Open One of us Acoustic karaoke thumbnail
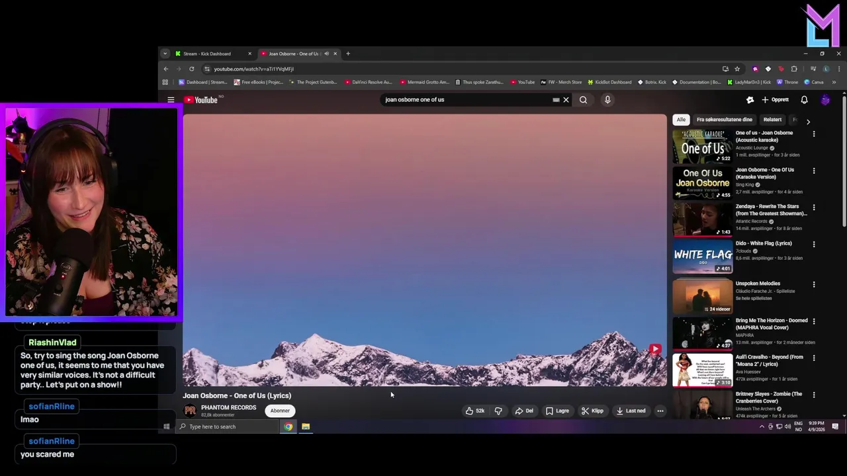847x476 pixels. [x=702, y=147]
